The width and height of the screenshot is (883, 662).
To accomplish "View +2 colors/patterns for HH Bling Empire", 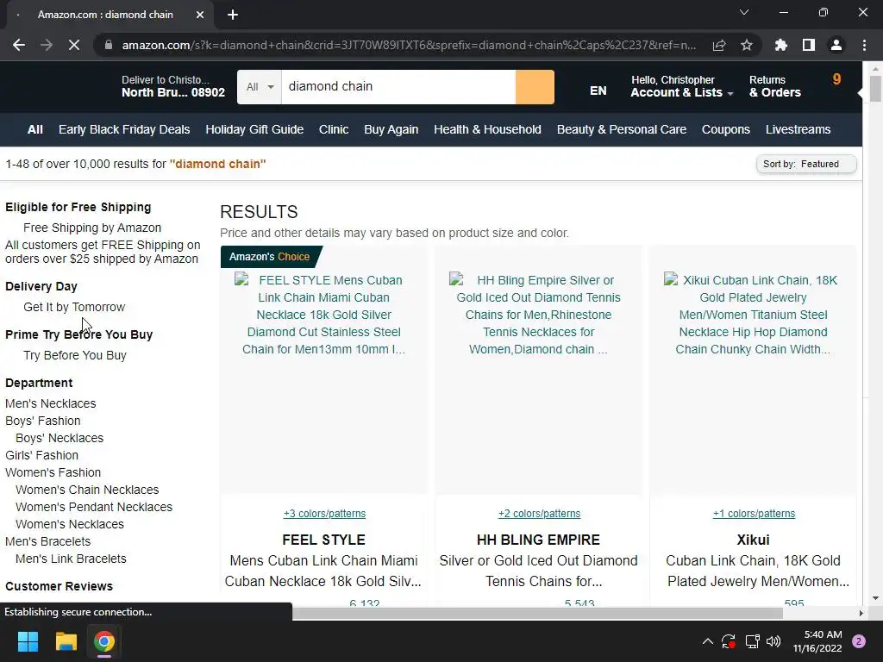I will pyautogui.click(x=539, y=514).
